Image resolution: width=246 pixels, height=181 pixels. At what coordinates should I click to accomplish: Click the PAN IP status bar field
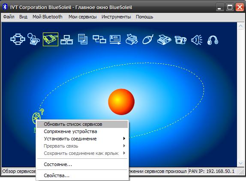pos(211,171)
